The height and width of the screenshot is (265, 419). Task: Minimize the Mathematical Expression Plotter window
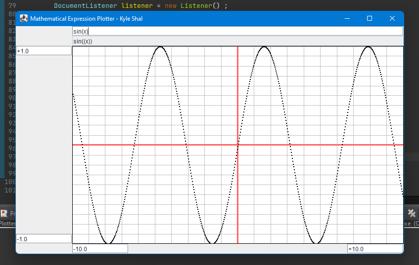point(347,19)
